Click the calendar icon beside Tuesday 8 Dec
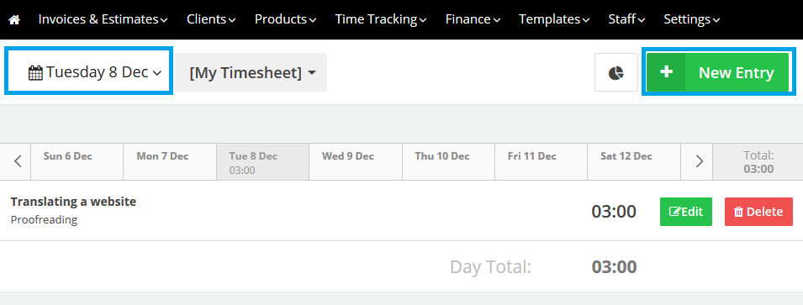Viewport: 803px width, 305px height. (x=35, y=72)
